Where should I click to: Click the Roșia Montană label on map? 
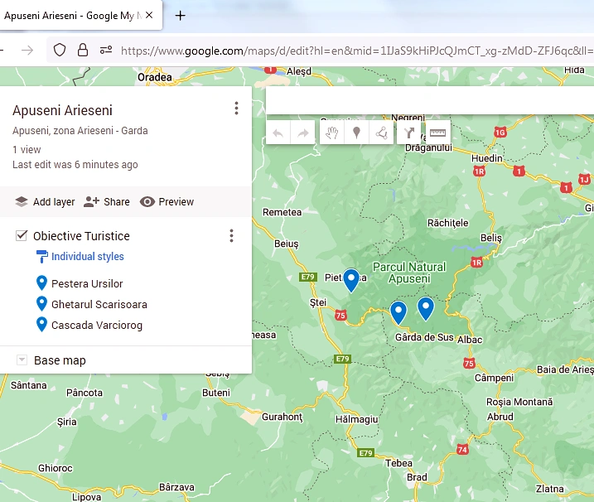click(519, 402)
